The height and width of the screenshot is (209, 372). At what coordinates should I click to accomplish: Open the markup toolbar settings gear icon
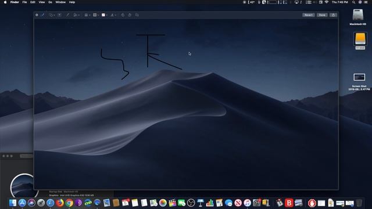(x=37, y=15)
